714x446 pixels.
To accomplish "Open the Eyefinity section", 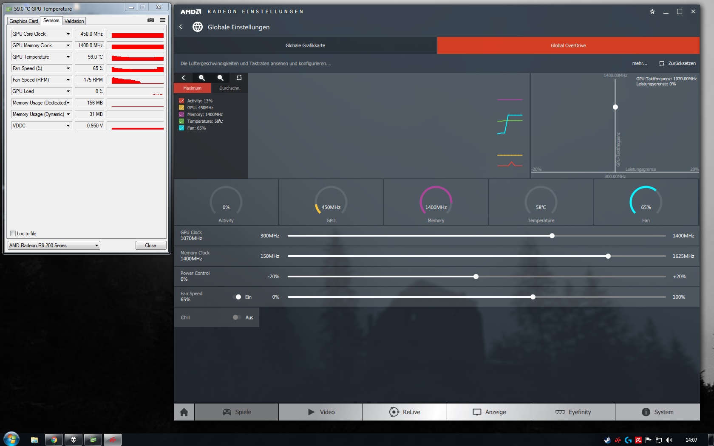I will [573, 412].
